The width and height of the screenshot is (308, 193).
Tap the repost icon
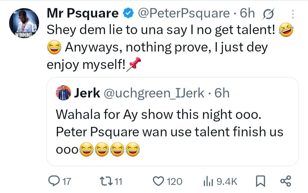tap(103, 181)
